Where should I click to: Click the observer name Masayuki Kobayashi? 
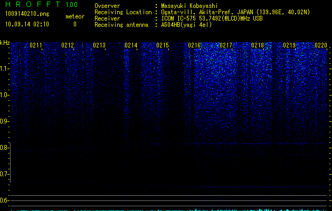coord(189,6)
